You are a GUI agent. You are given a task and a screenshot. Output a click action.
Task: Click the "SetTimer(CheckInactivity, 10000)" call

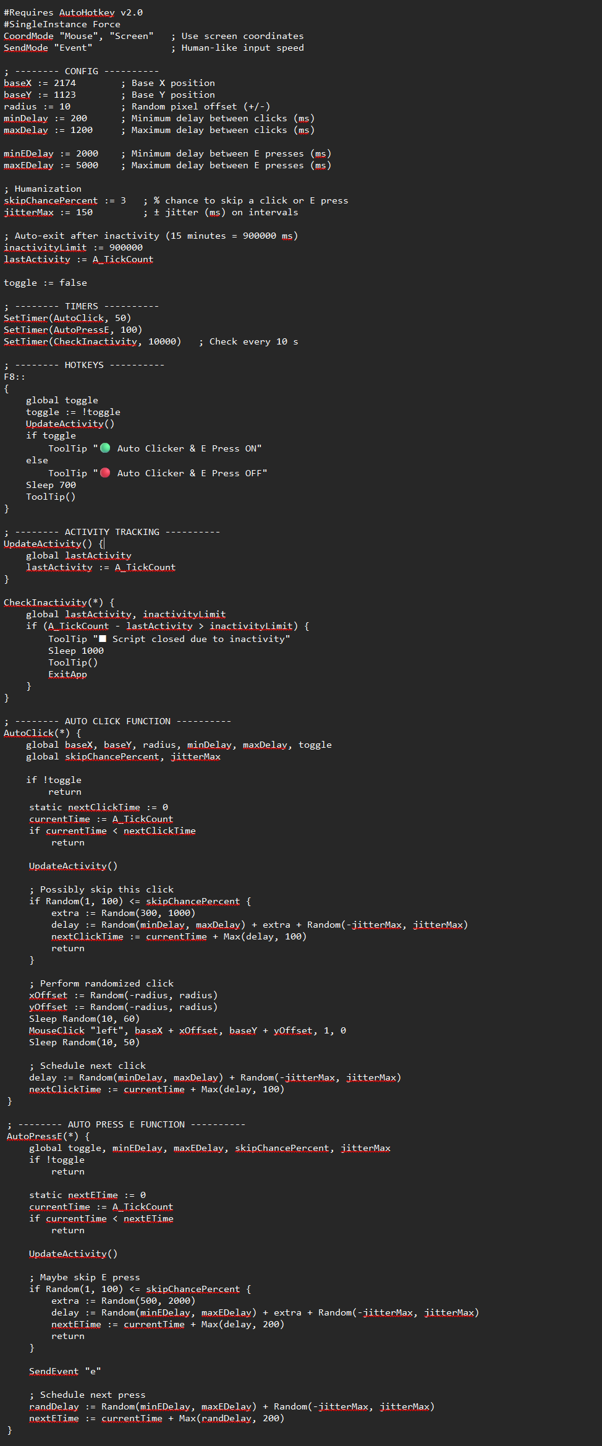93,341
